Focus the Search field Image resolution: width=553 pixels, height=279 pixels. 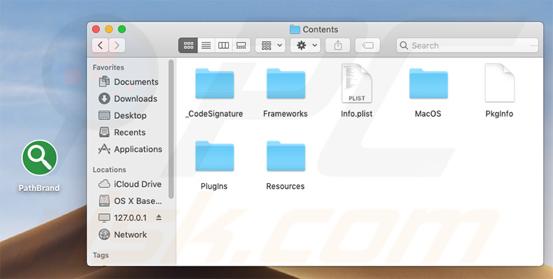pos(468,45)
